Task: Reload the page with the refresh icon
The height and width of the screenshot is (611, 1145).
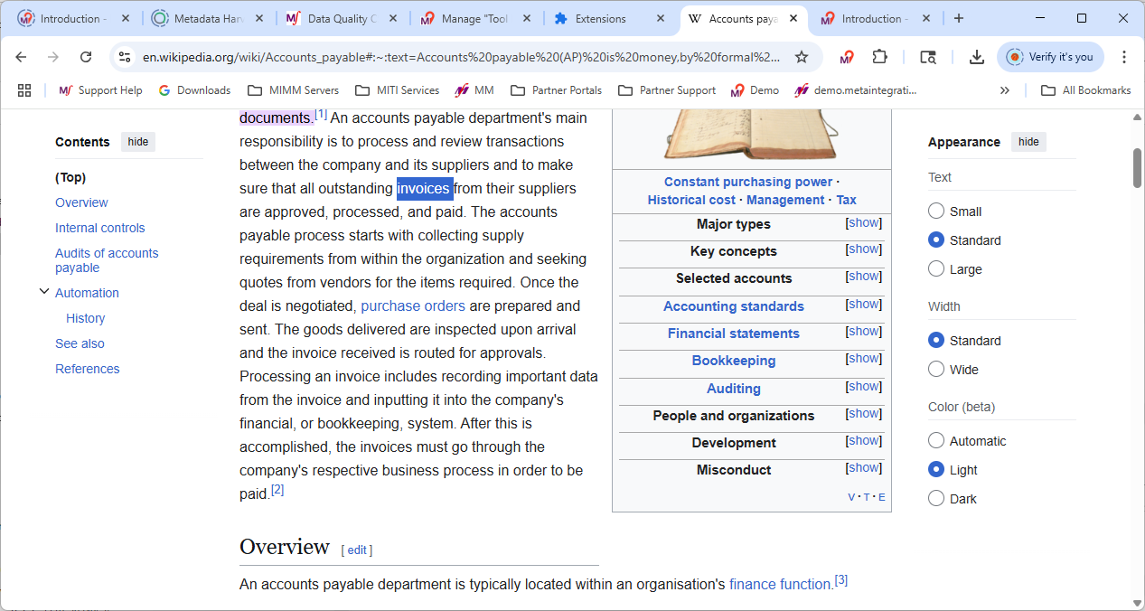Action: 86,57
